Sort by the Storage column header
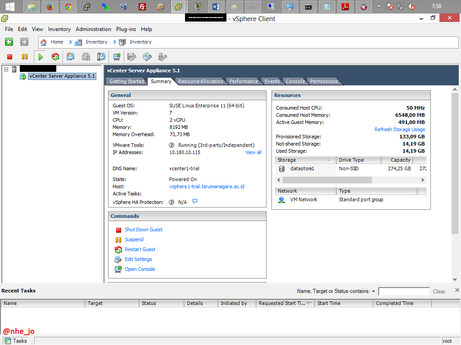 pos(305,160)
